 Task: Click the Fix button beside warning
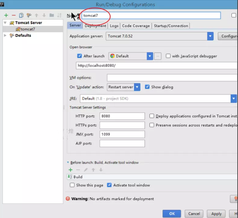click(x=234, y=199)
